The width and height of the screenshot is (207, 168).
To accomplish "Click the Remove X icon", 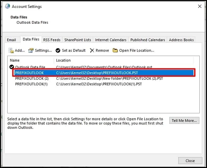I will pos(92,50).
